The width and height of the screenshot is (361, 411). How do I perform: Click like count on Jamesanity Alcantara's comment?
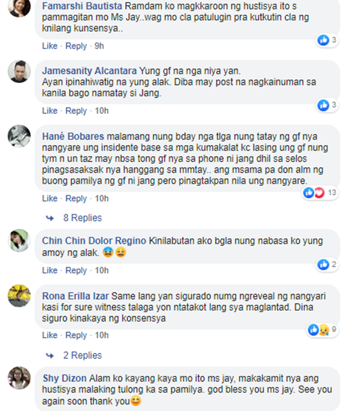pyautogui.click(x=334, y=105)
